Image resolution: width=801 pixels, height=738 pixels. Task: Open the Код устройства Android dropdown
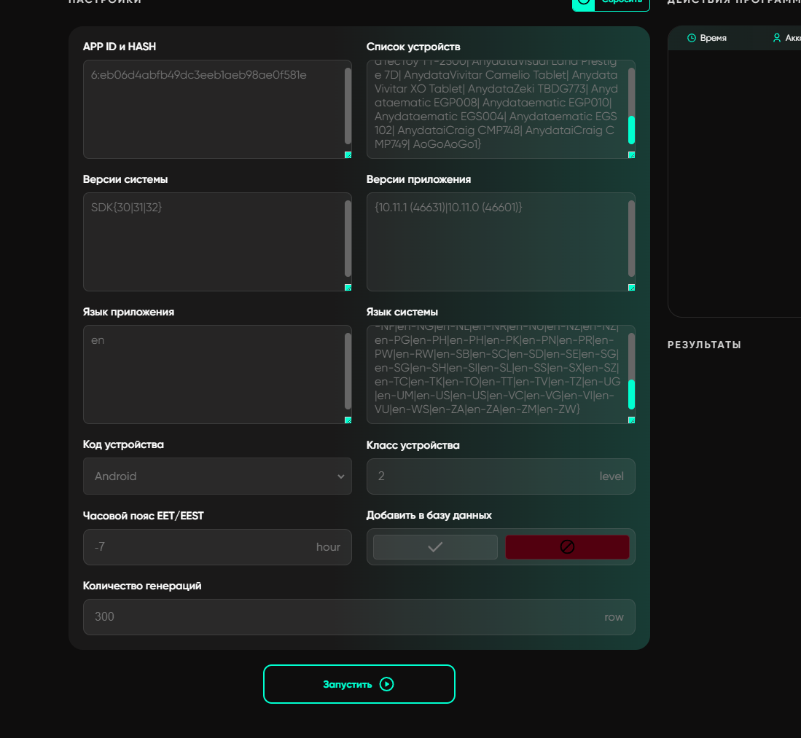tap(217, 476)
